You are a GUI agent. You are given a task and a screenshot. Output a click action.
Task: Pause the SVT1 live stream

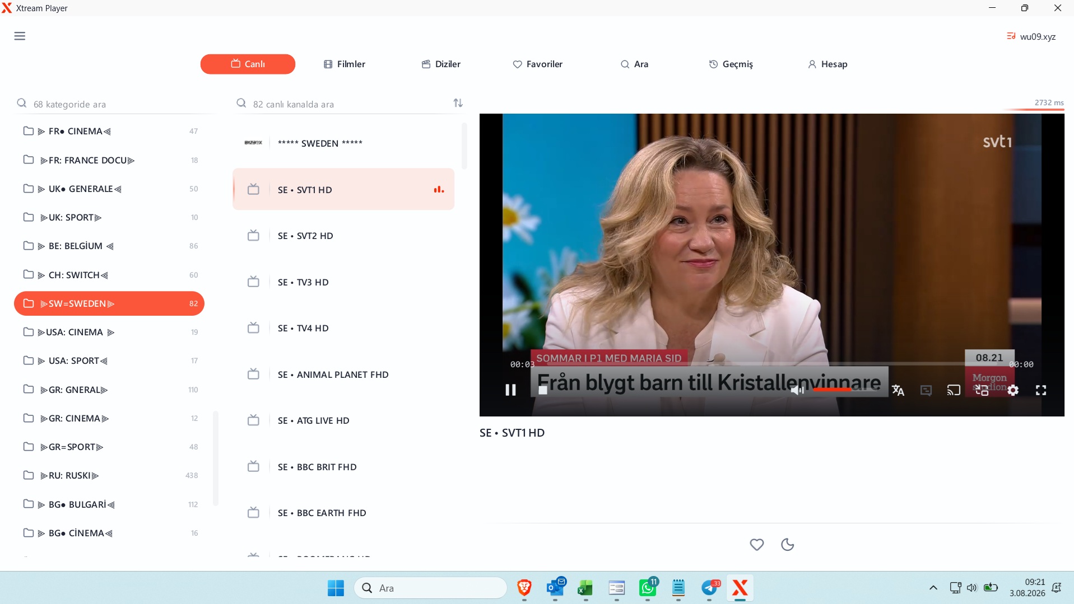510,390
